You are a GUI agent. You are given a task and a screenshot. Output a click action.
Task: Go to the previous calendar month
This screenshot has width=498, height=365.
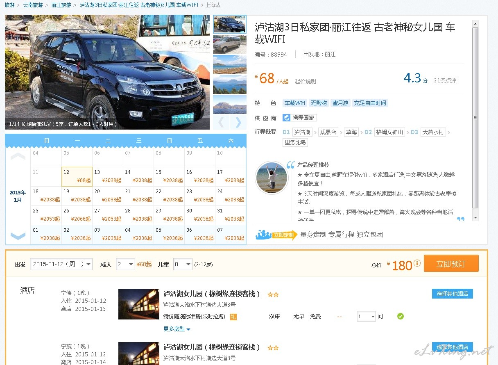pyautogui.click(x=18, y=156)
